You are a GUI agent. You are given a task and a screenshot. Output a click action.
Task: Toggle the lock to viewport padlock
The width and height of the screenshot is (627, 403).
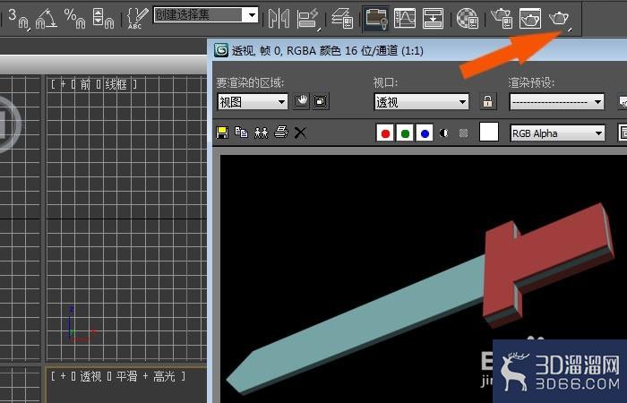[x=487, y=101]
